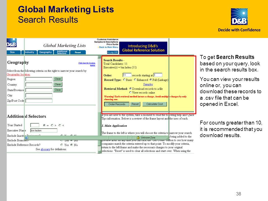Select the Full (Linkage) record type
Image resolution: width=268 pixels, height=201 pixels.
151,80
